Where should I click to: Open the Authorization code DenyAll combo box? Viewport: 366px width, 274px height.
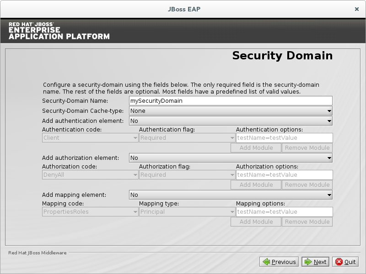pos(90,175)
